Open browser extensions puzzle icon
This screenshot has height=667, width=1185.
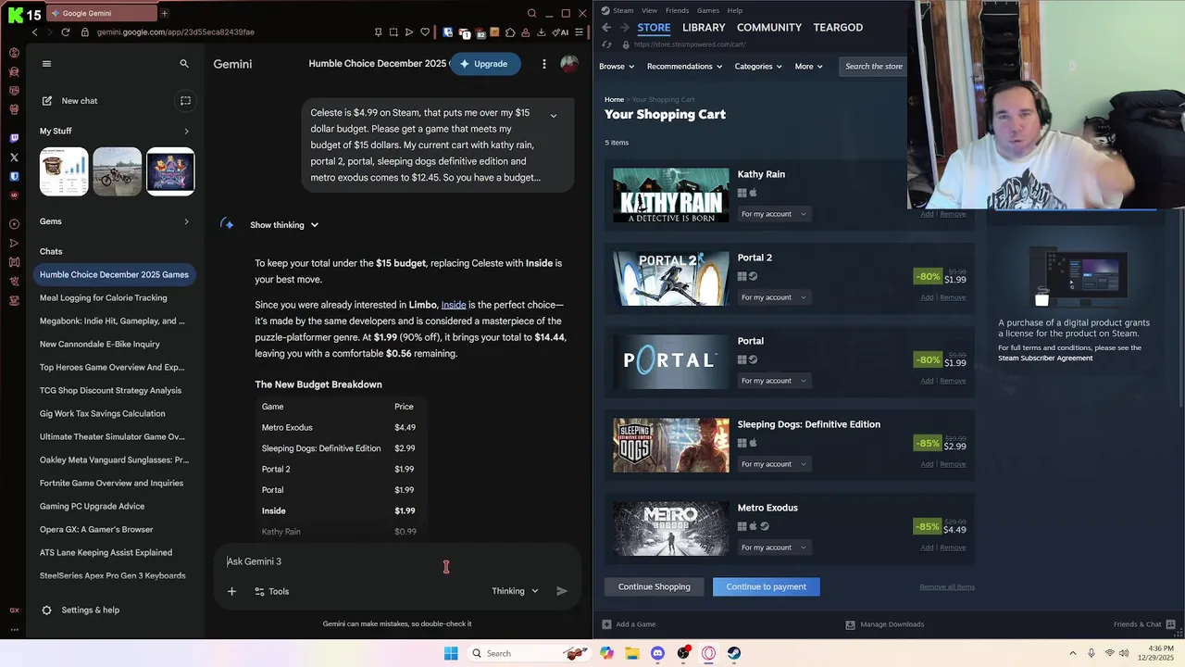pyautogui.click(x=510, y=32)
